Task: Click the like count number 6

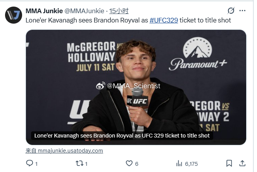Action: click(137, 164)
